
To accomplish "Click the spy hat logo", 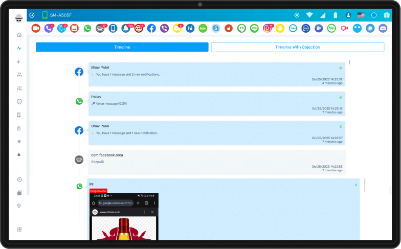I will click(x=19, y=18).
